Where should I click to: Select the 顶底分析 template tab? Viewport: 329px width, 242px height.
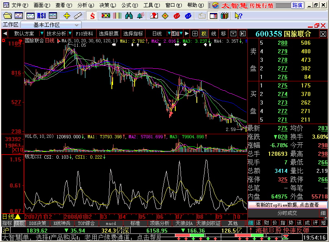point(159,223)
